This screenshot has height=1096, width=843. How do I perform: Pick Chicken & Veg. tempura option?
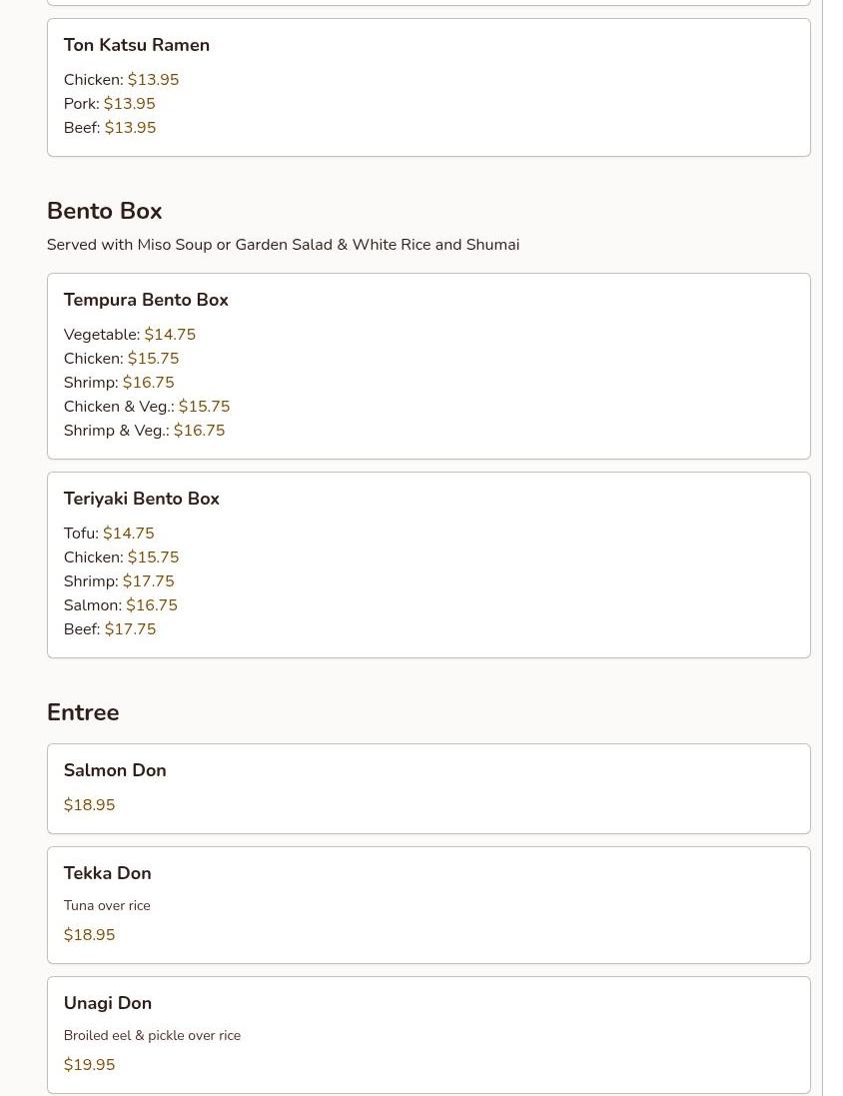click(146, 407)
